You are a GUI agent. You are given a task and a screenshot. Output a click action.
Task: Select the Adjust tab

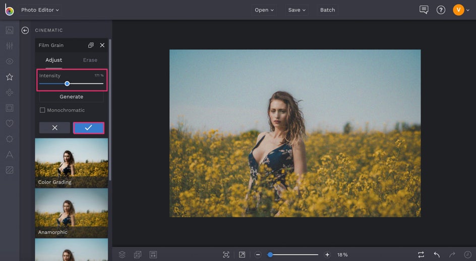pos(53,60)
